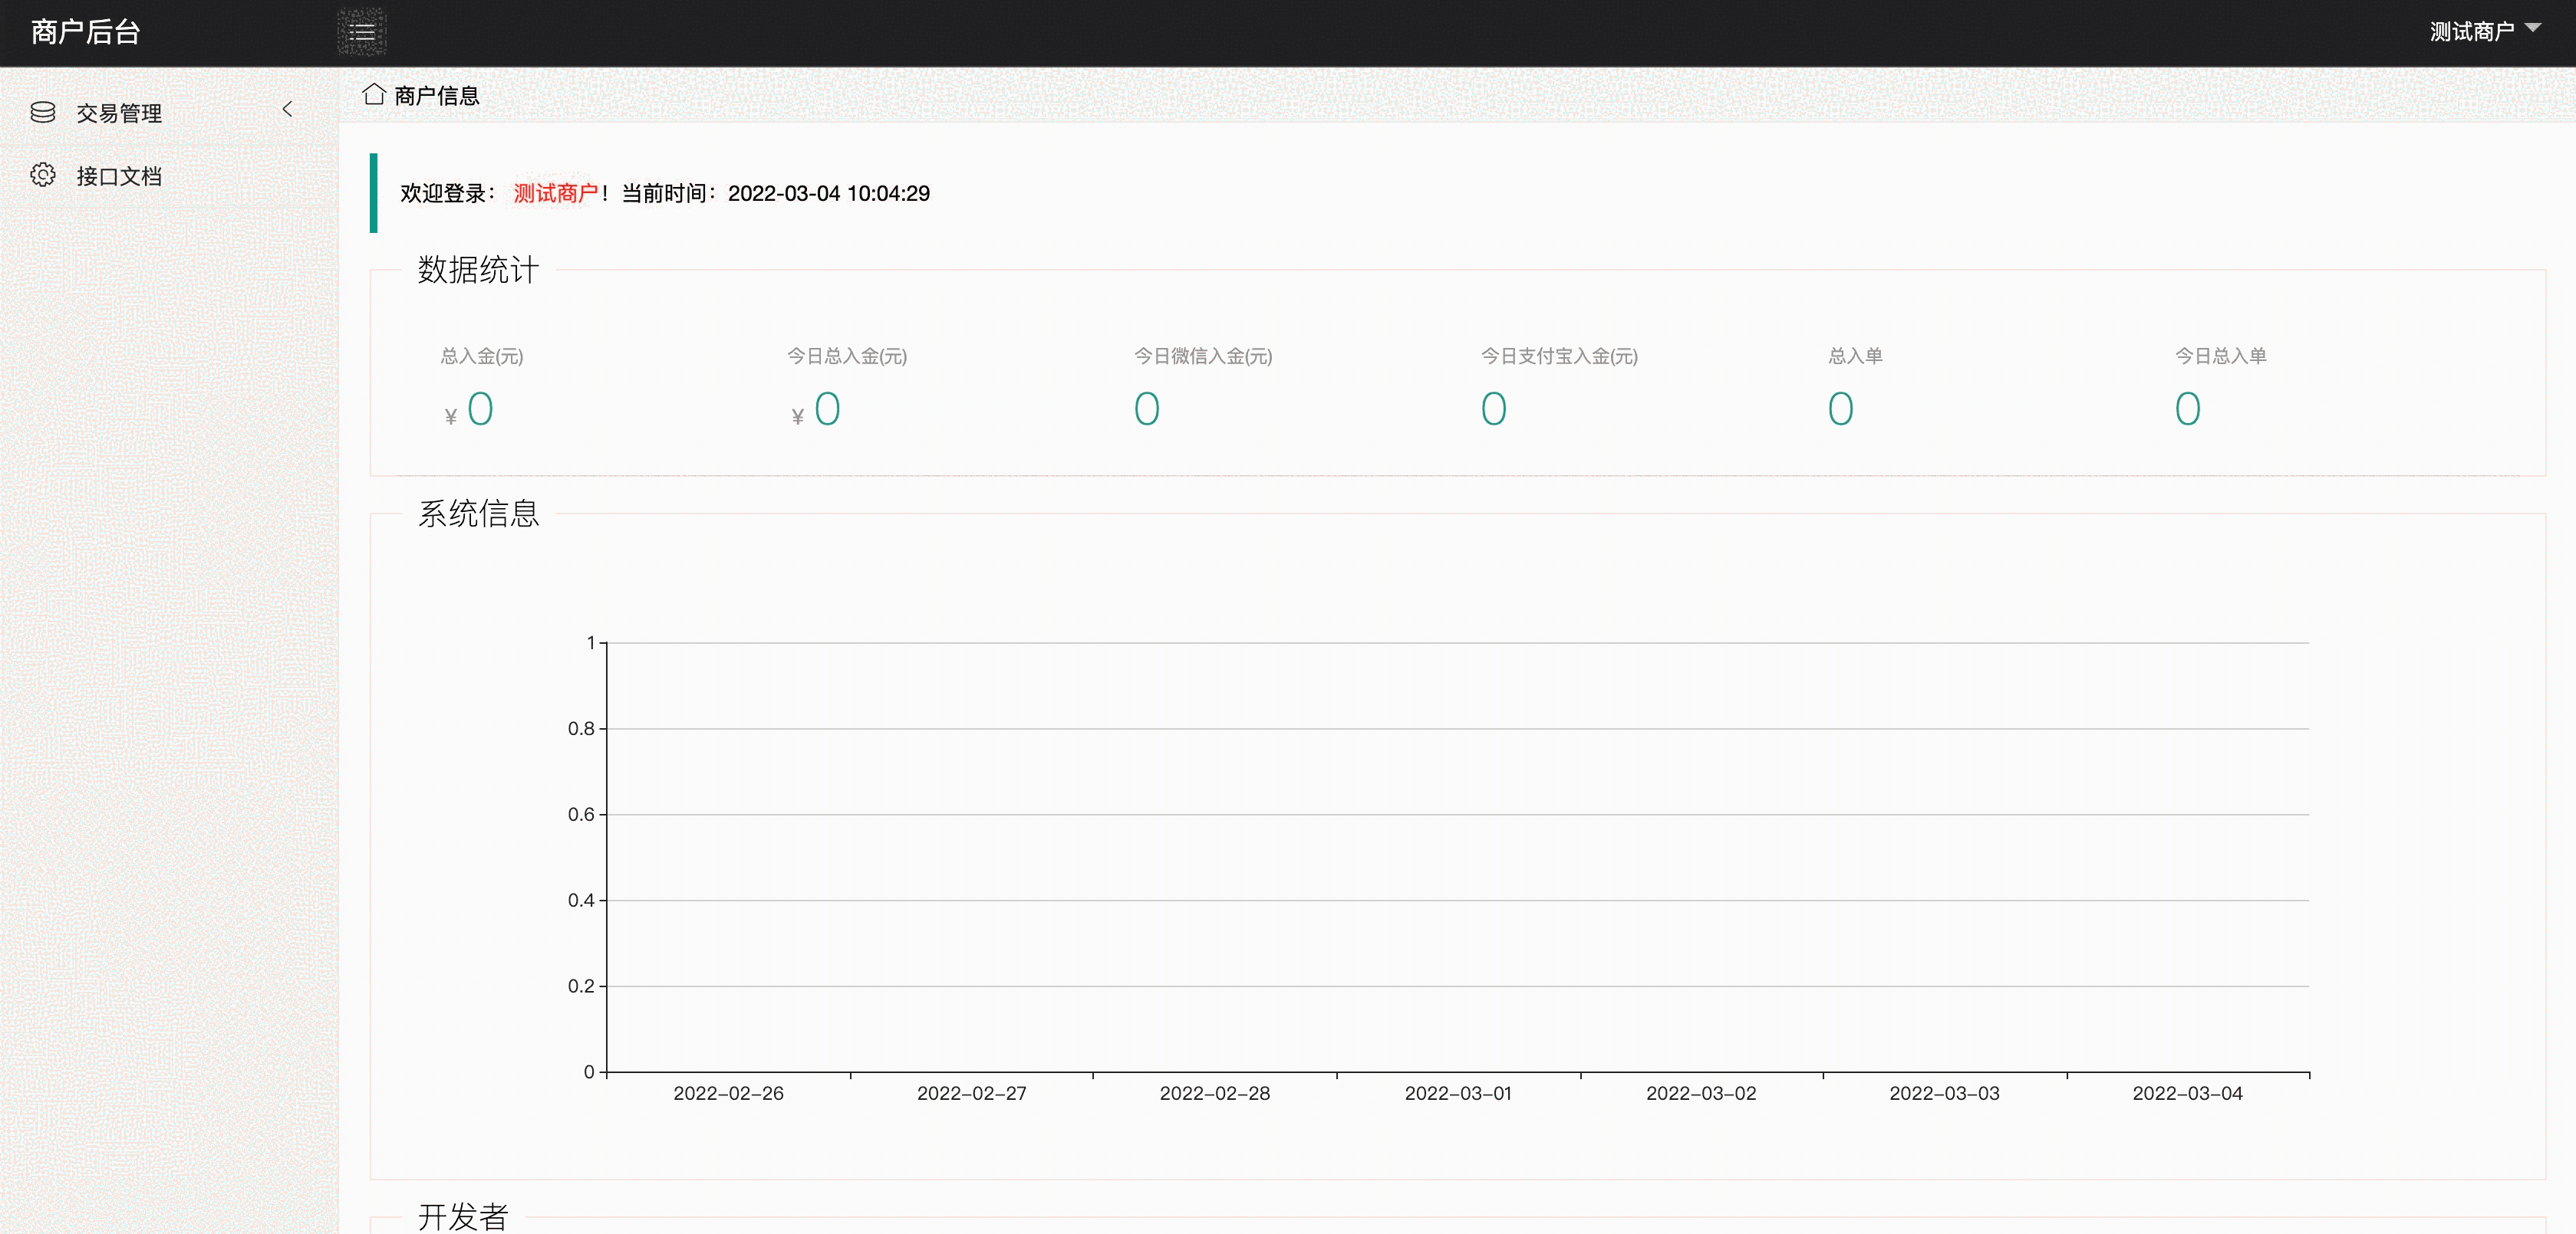Select the 商户信息 breadcrumb tab
Screen dimensions: 2576x1234
coord(436,95)
